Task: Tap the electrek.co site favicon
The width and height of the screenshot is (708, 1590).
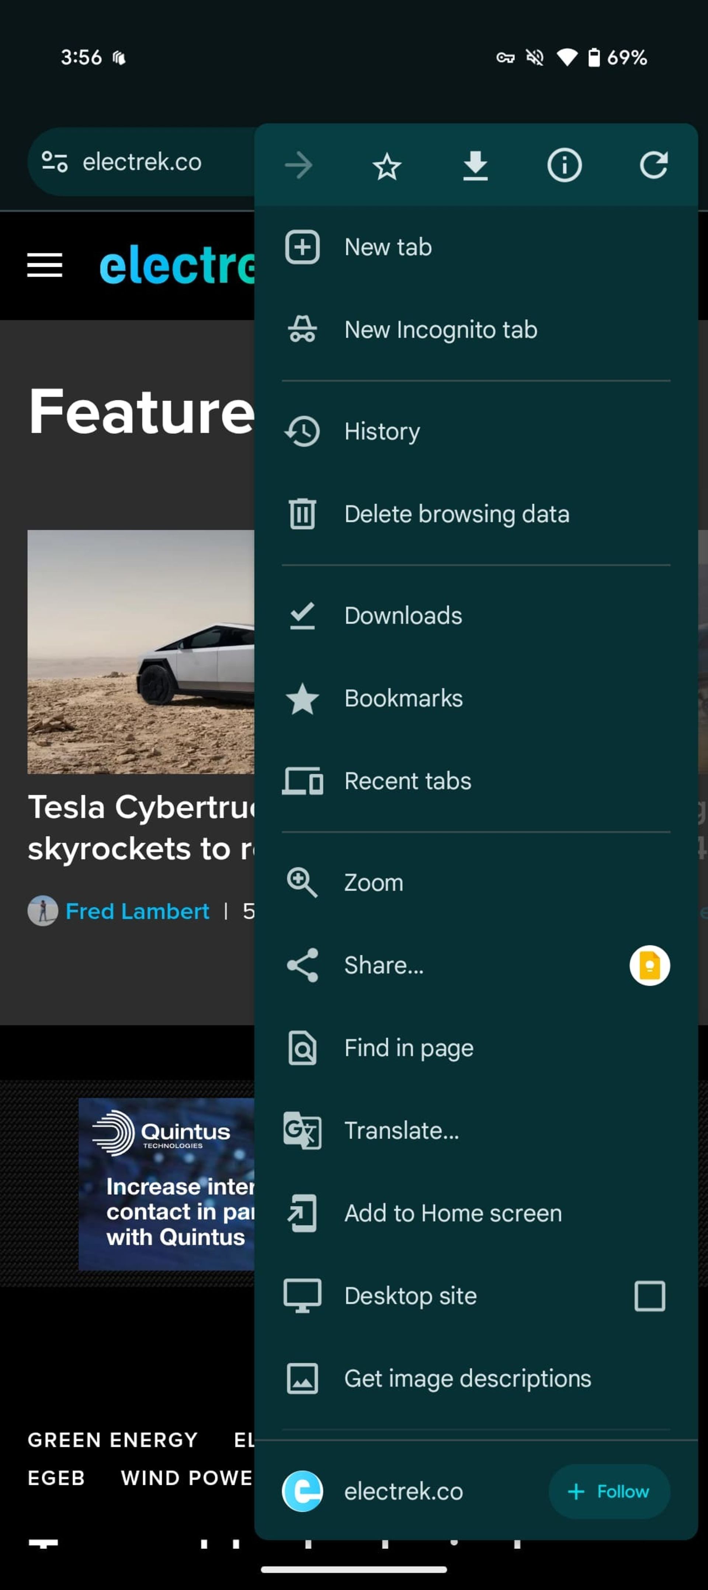Action: [x=302, y=1491]
